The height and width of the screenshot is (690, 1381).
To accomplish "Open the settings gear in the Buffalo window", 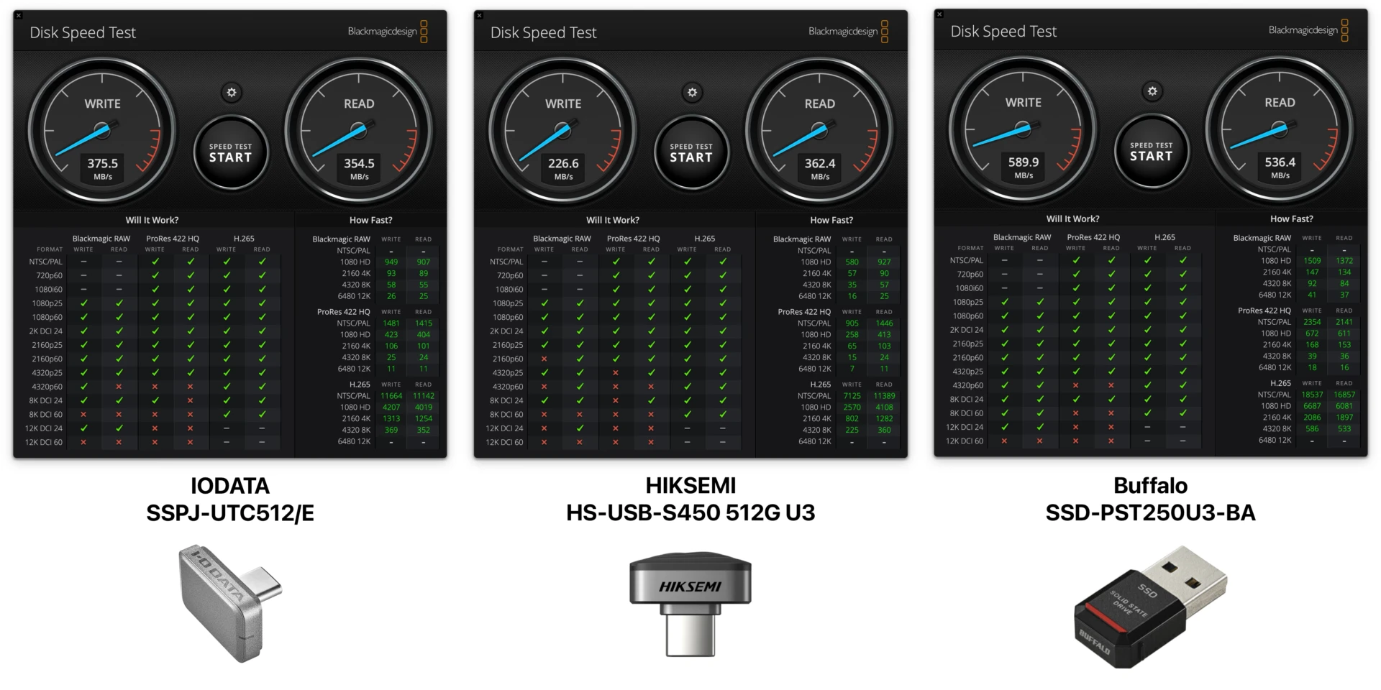I will point(1152,91).
